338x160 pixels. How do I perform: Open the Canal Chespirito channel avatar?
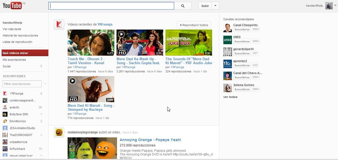228,28
